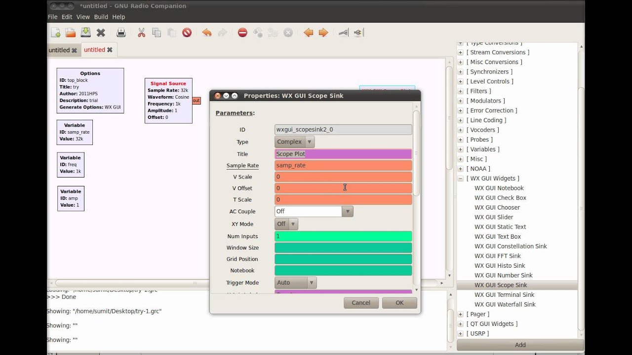Confirm the Properties dialog with OK

[x=399, y=303]
